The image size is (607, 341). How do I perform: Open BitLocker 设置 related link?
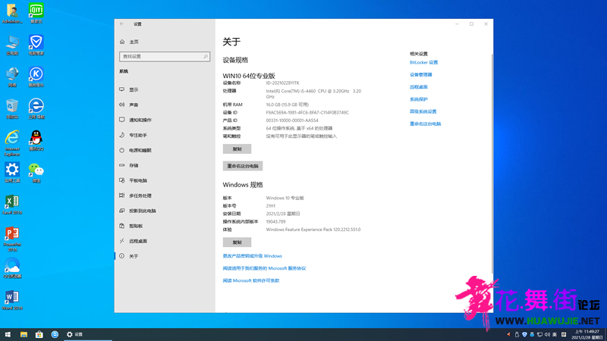point(423,62)
